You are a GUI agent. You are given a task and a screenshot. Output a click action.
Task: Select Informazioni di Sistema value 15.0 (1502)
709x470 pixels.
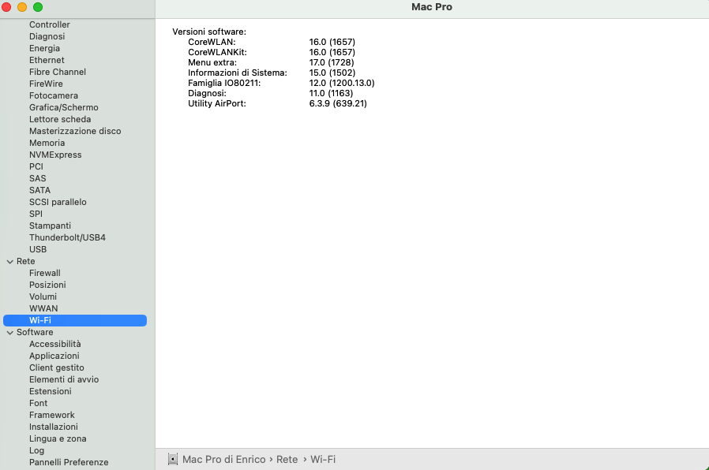[x=332, y=73]
